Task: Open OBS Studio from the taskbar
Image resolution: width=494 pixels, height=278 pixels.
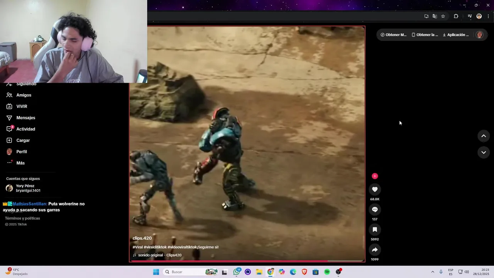Action: click(x=338, y=272)
